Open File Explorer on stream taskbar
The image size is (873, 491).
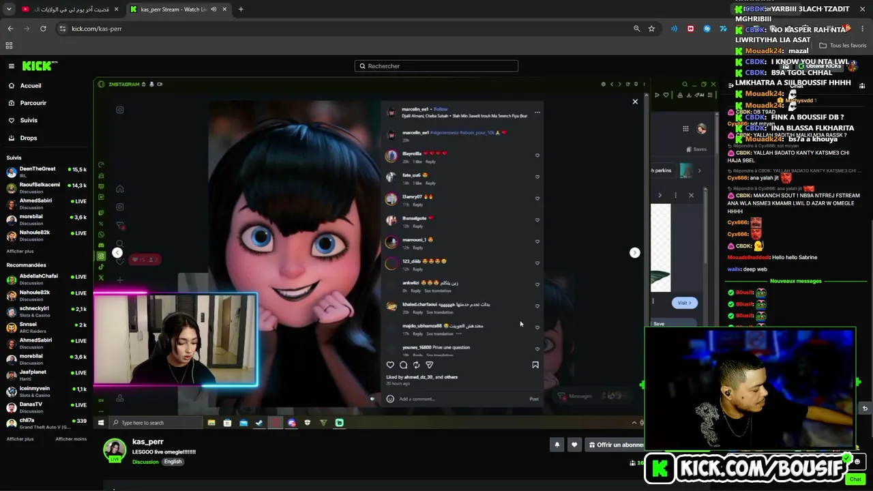[x=211, y=423]
